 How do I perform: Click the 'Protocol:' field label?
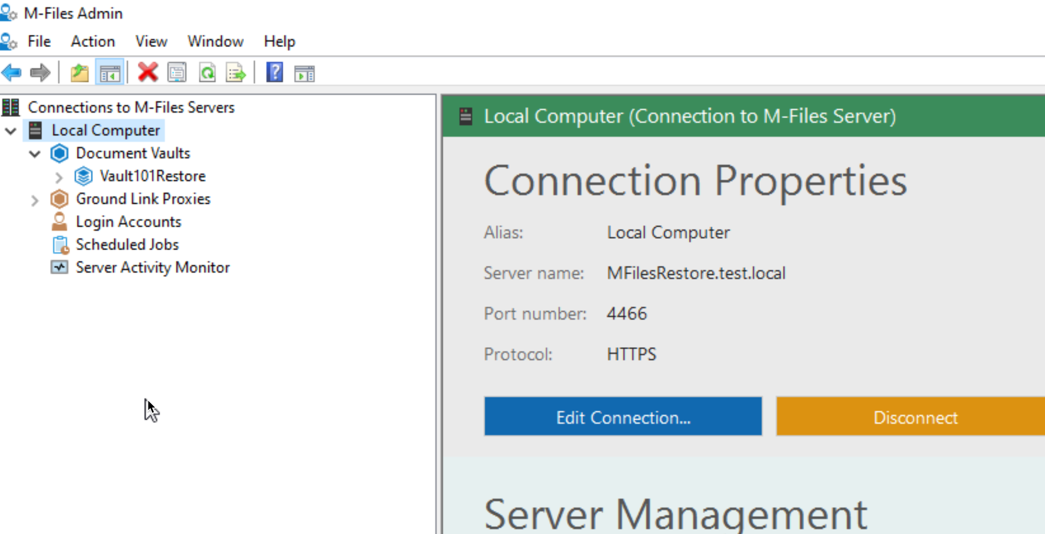click(518, 355)
